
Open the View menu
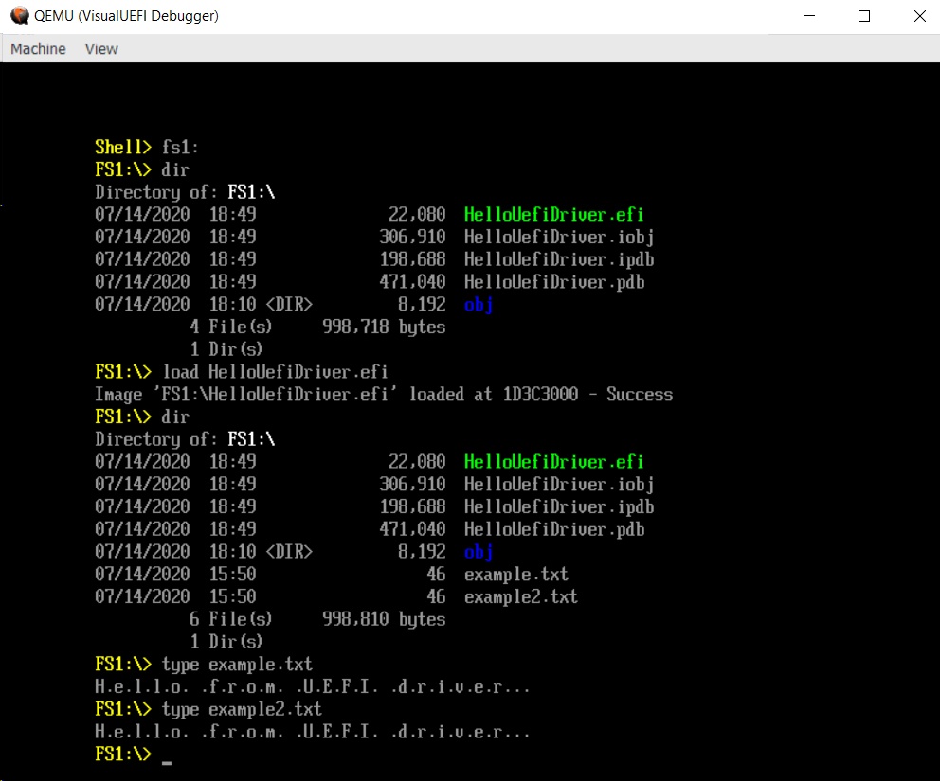101,48
